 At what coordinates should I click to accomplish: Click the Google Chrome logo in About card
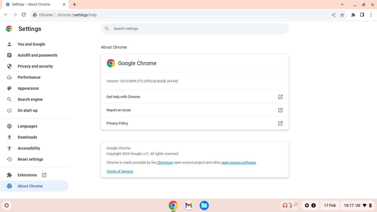pos(111,63)
